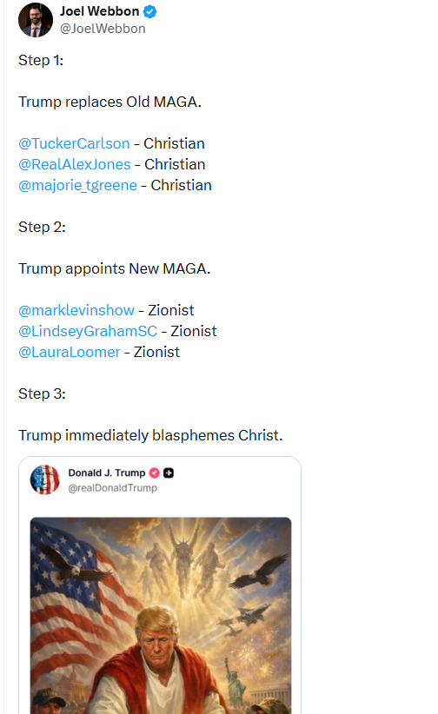Select the 'Trump immediately blasphemes Christ.' text
Viewport: 438px width, 714px height.
[150, 435]
